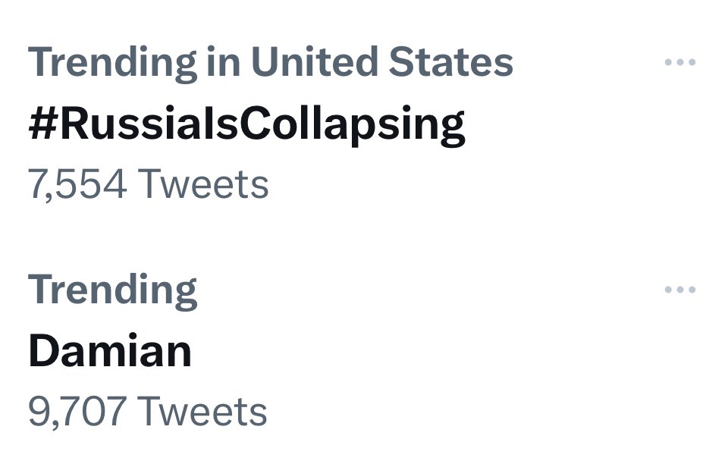This screenshot has height=461, width=728.
Task: Open more options for Damian trend
Action: click(x=679, y=289)
